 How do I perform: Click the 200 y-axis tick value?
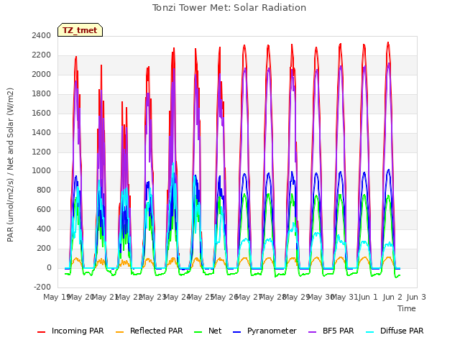coord(44,248)
